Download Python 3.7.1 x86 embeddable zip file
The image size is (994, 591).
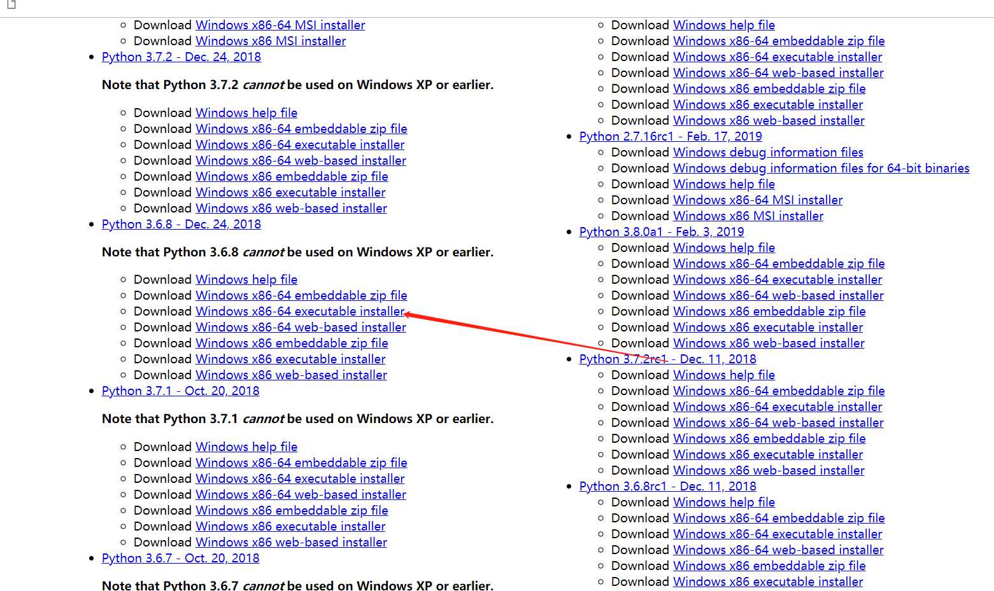click(x=292, y=510)
